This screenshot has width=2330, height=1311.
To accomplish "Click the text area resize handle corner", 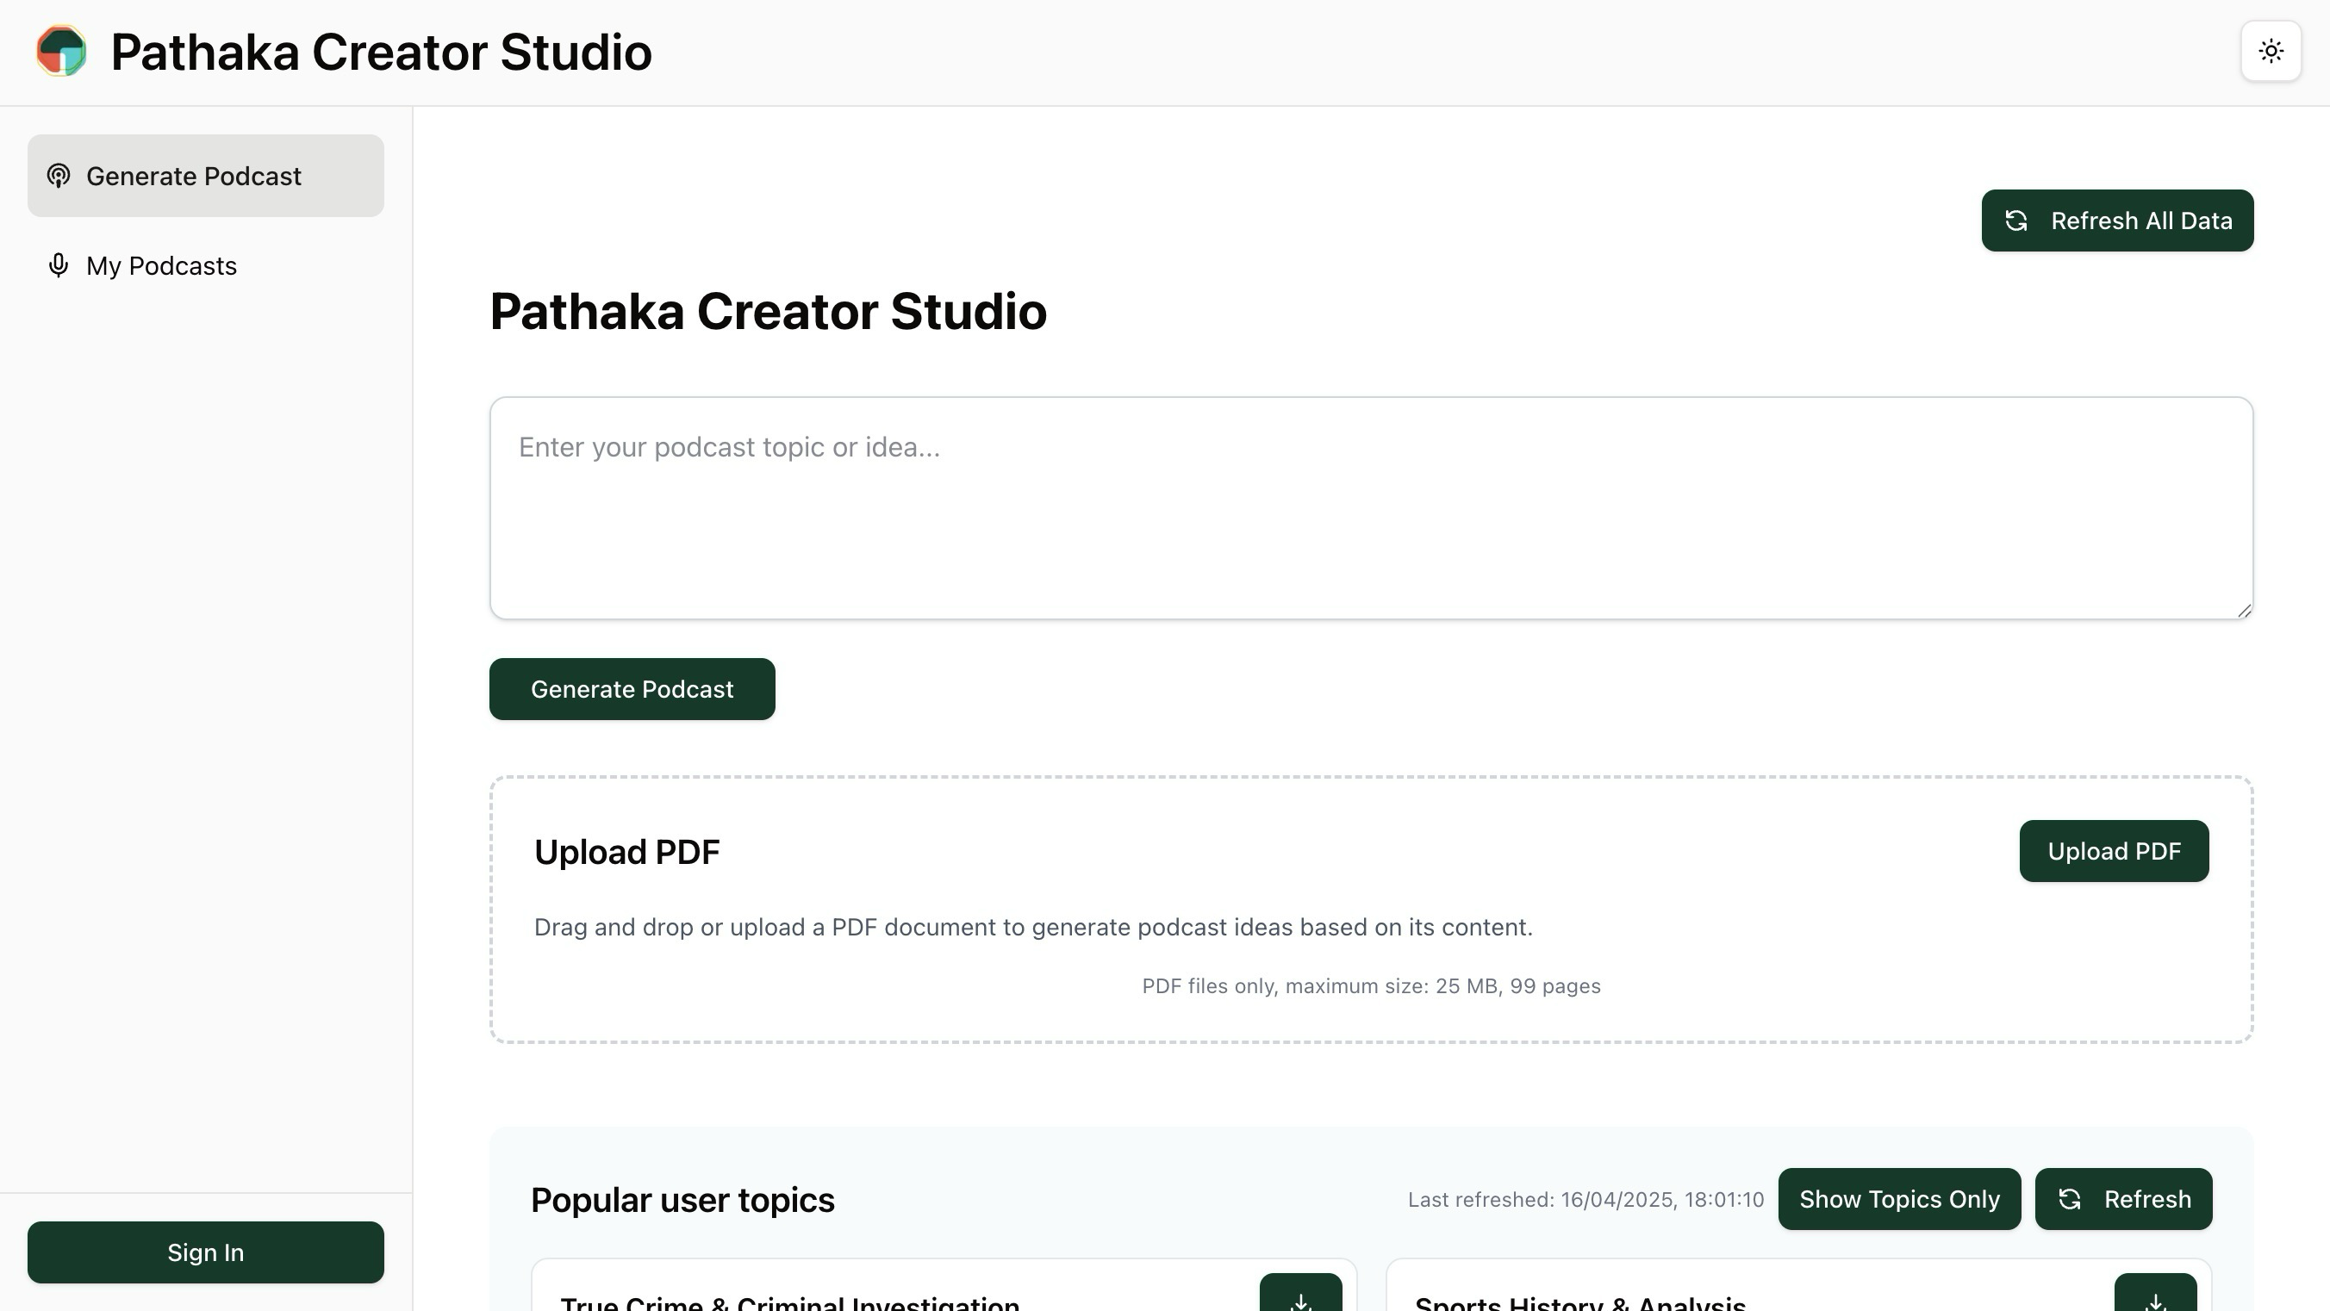I will pyautogui.click(x=2244, y=611).
